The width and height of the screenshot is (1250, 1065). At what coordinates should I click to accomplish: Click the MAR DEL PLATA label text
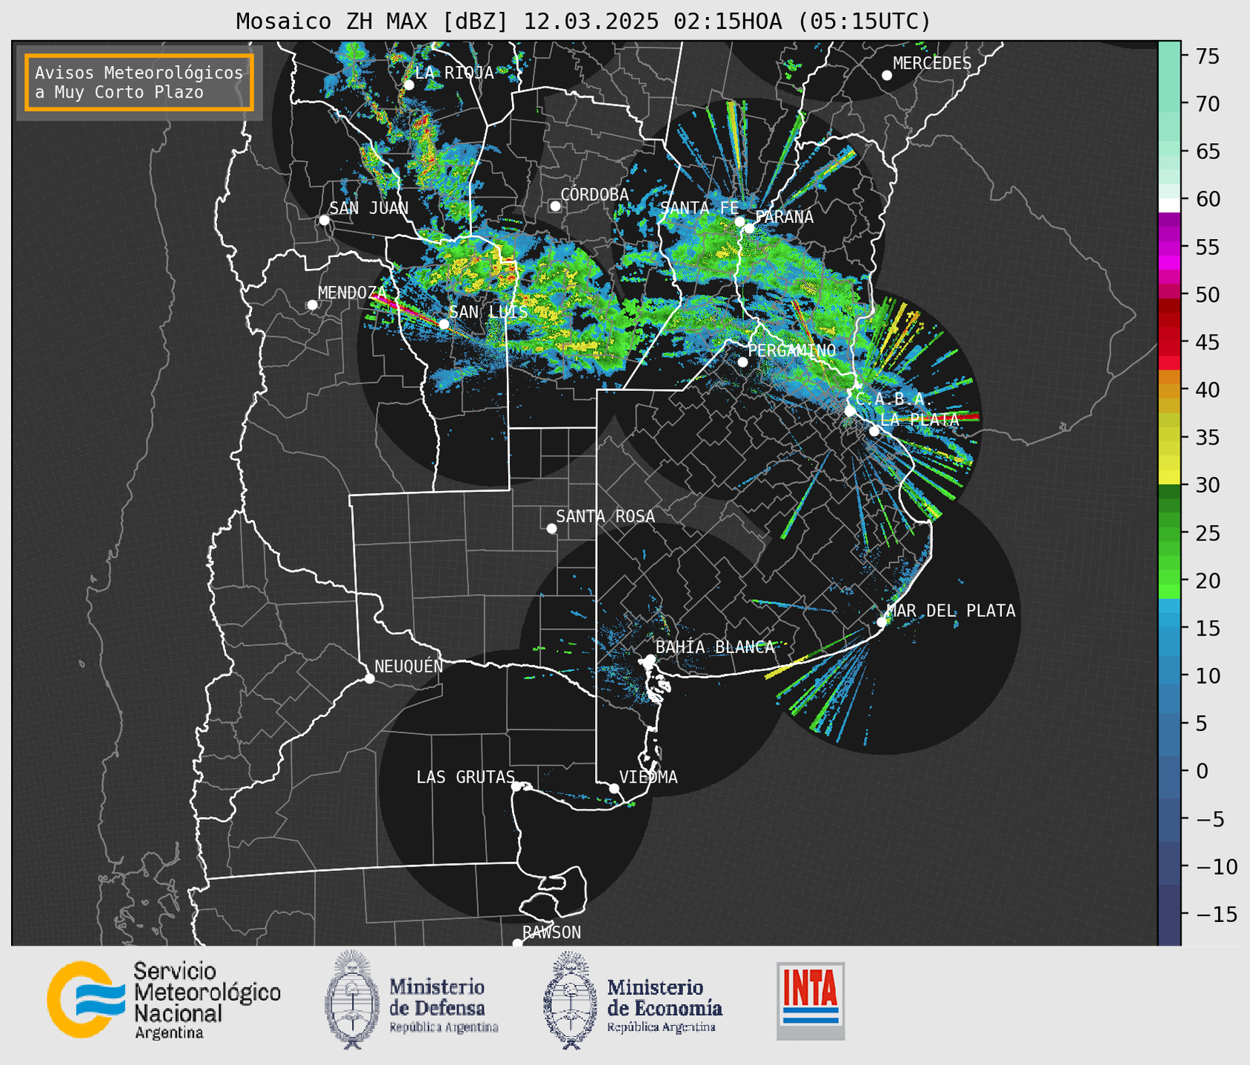(951, 611)
